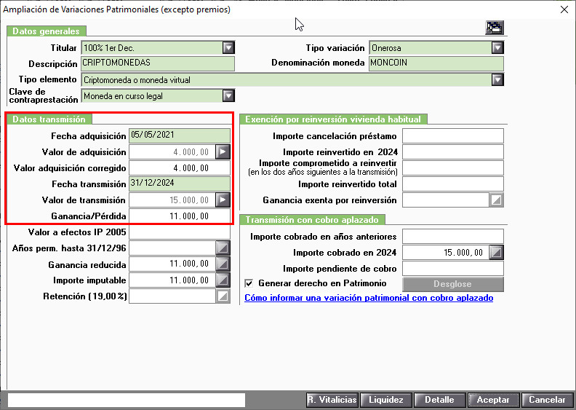Click the button beside Retención (19,00%)
Image resolution: width=576 pixels, height=410 pixels.
point(223,296)
